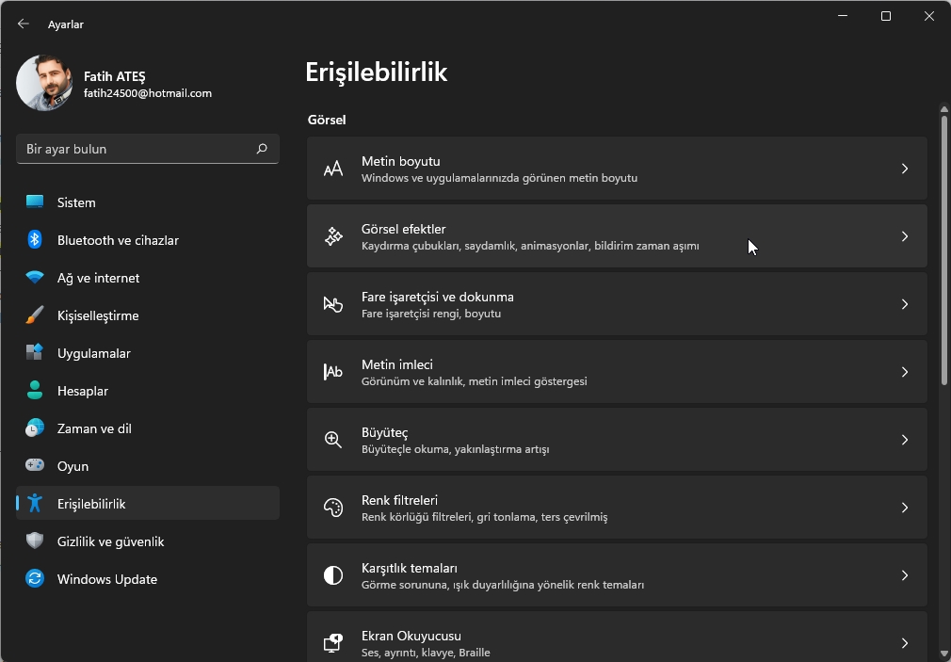Expand the Metin boyutu chevron
The image size is (951, 662).
point(904,169)
